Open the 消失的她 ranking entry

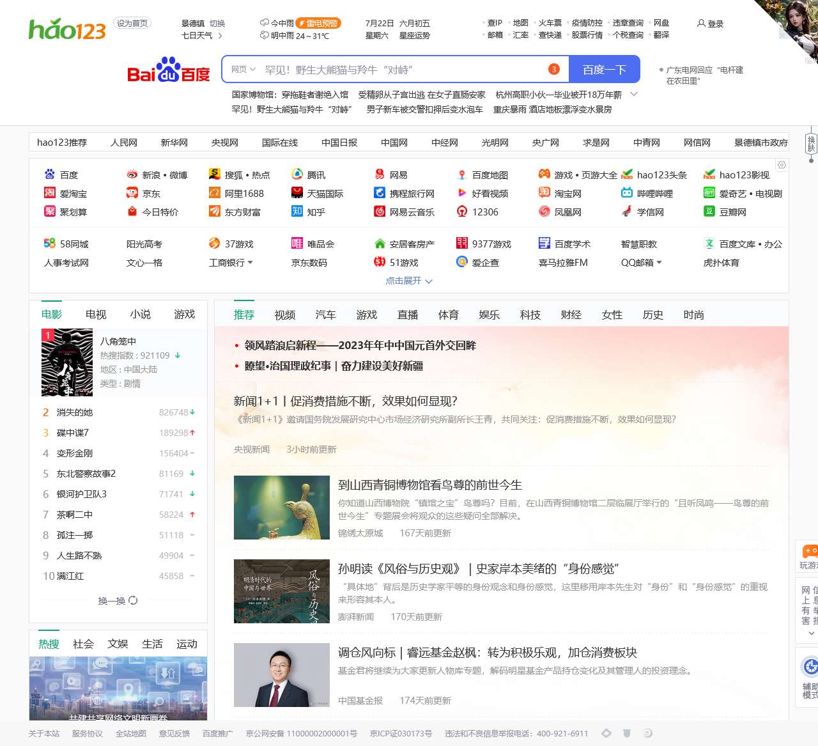coord(75,412)
